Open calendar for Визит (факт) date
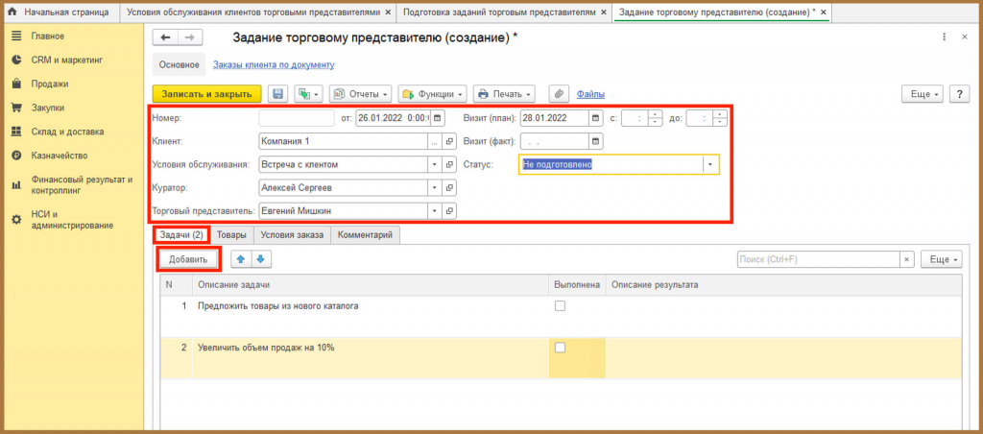The image size is (983, 434). [596, 142]
